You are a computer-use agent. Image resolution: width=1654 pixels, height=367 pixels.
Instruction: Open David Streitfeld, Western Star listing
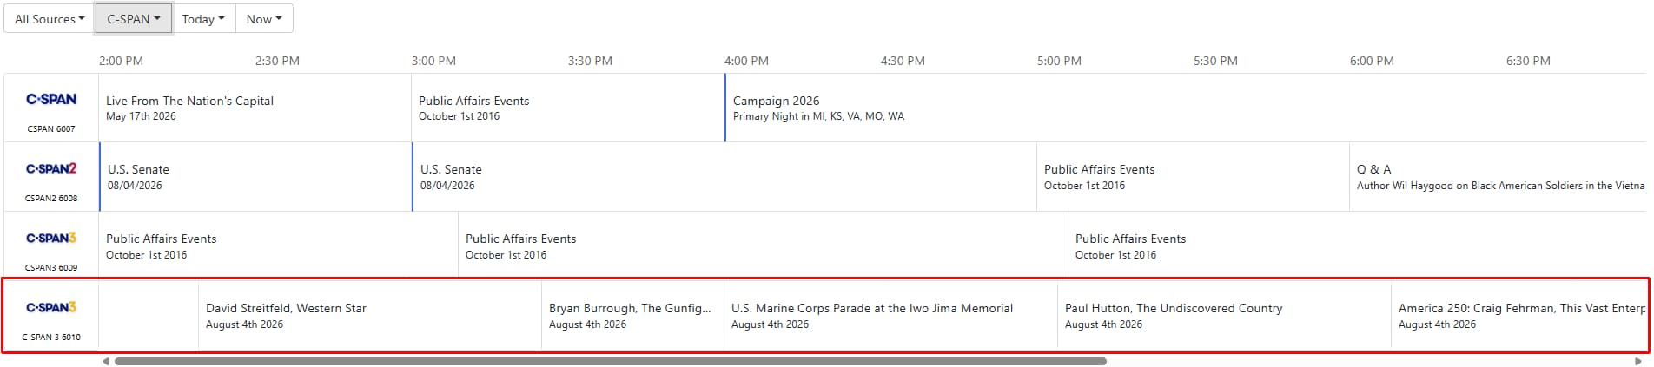(370, 316)
